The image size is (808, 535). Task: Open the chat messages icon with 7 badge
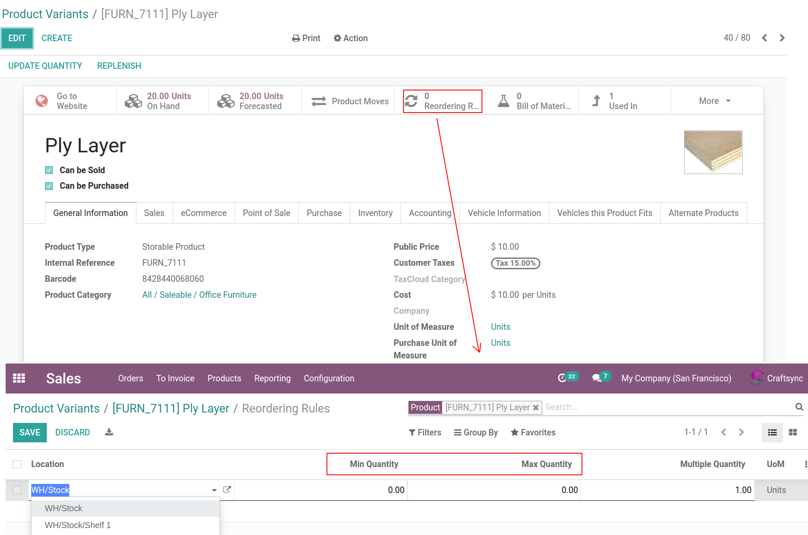click(597, 378)
